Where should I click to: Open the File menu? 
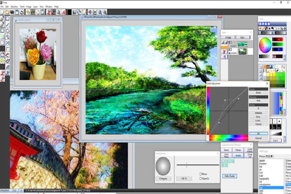pyautogui.click(x=2, y=7)
